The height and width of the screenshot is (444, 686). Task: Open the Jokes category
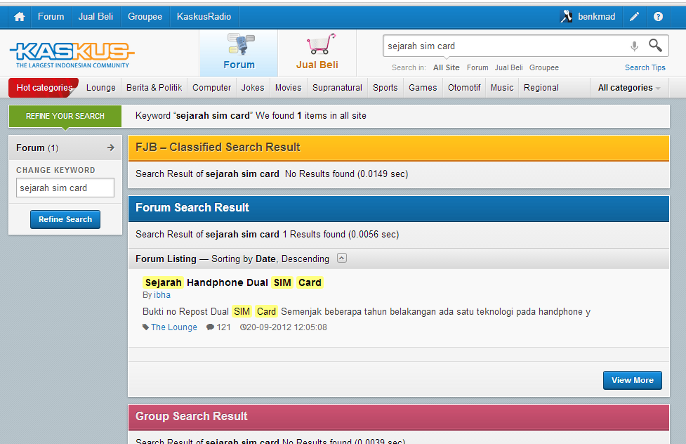[x=253, y=88]
